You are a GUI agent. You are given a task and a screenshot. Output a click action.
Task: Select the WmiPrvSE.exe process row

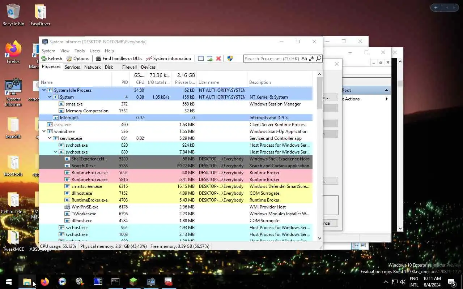(x=176, y=207)
